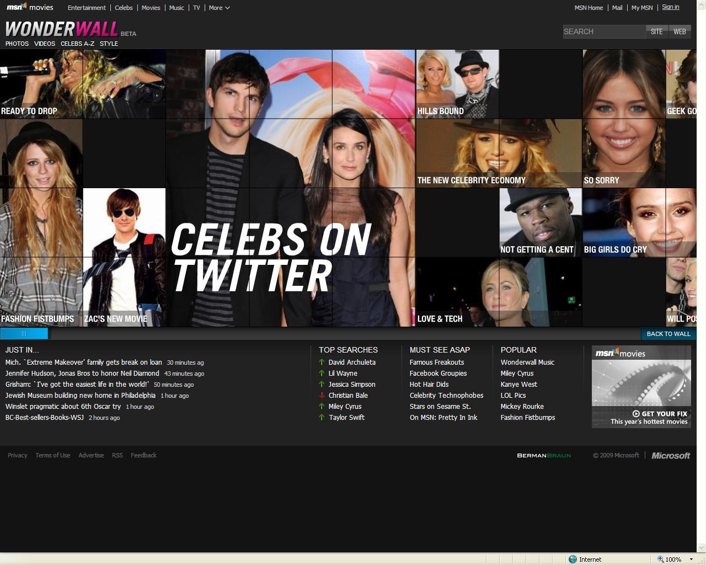Open the TV section
706x565 pixels.
pyautogui.click(x=196, y=8)
